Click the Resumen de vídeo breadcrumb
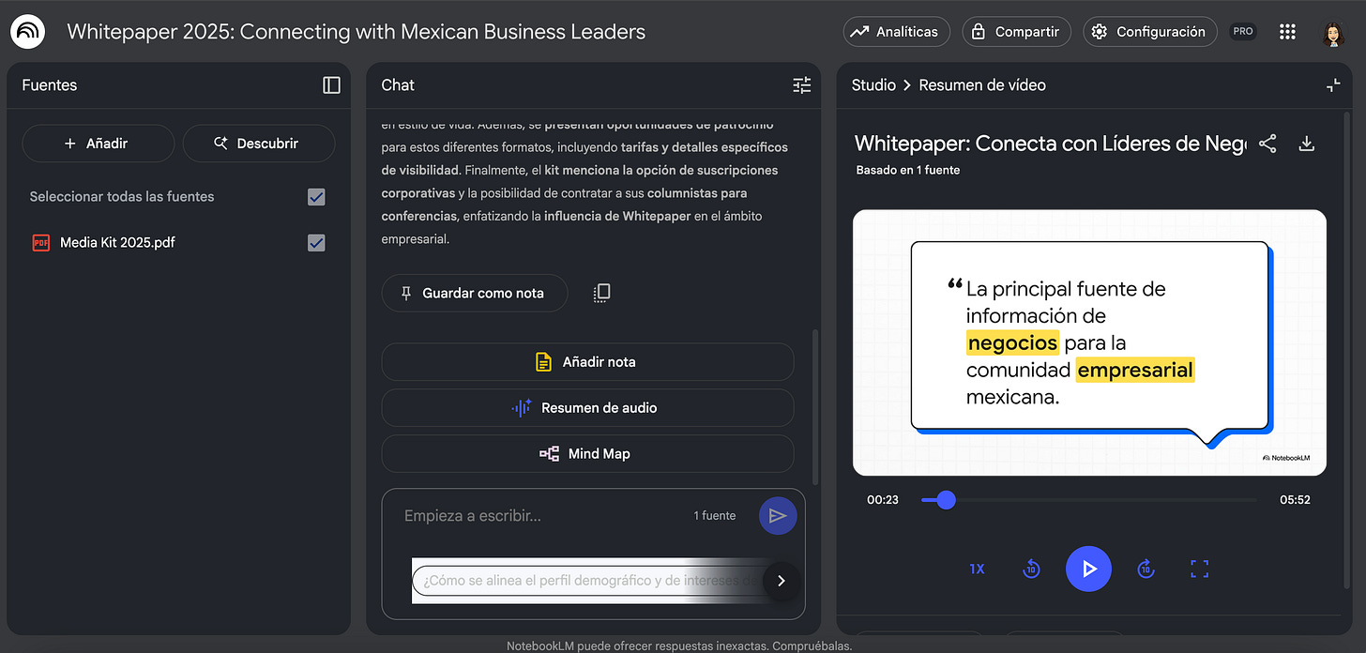The height and width of the screenshot is (653, 1366). (x=982, y=85)
